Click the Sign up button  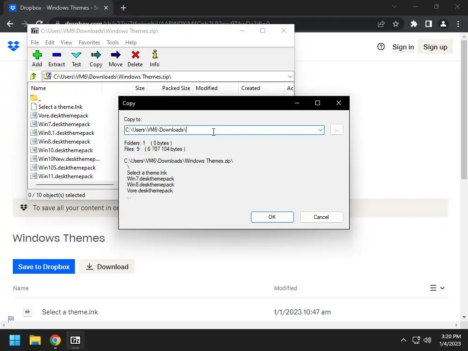click(x=435, y=47)
